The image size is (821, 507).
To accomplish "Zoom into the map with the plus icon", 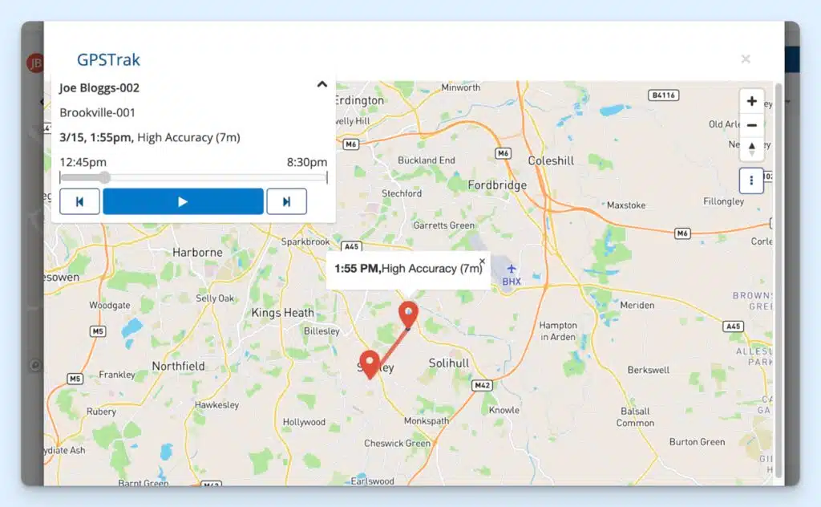I will pos(751,101).
